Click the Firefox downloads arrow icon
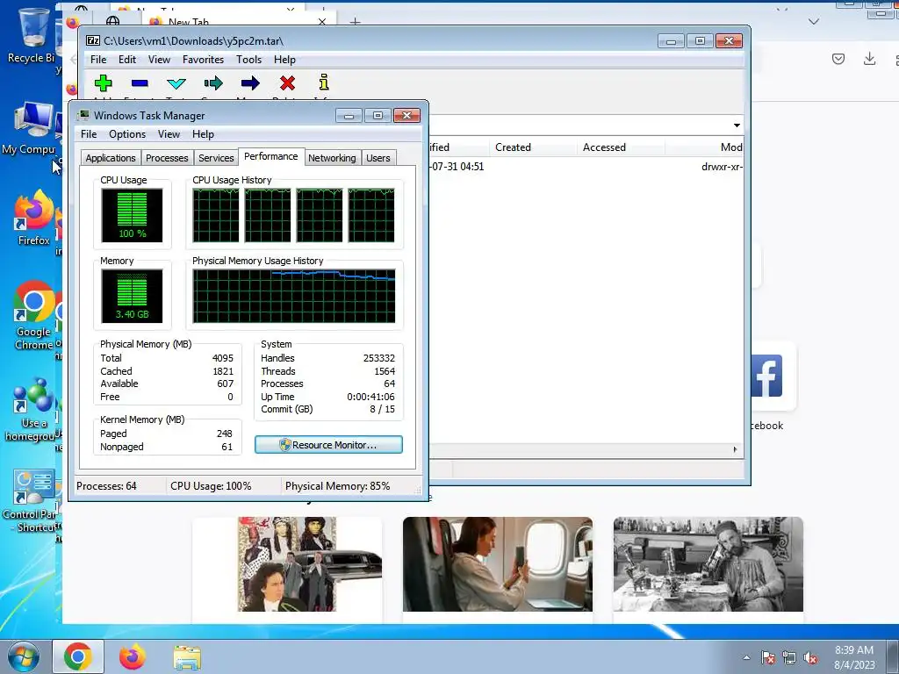The height and width of the screenshot is (674, 899). (x=869, y=59)
